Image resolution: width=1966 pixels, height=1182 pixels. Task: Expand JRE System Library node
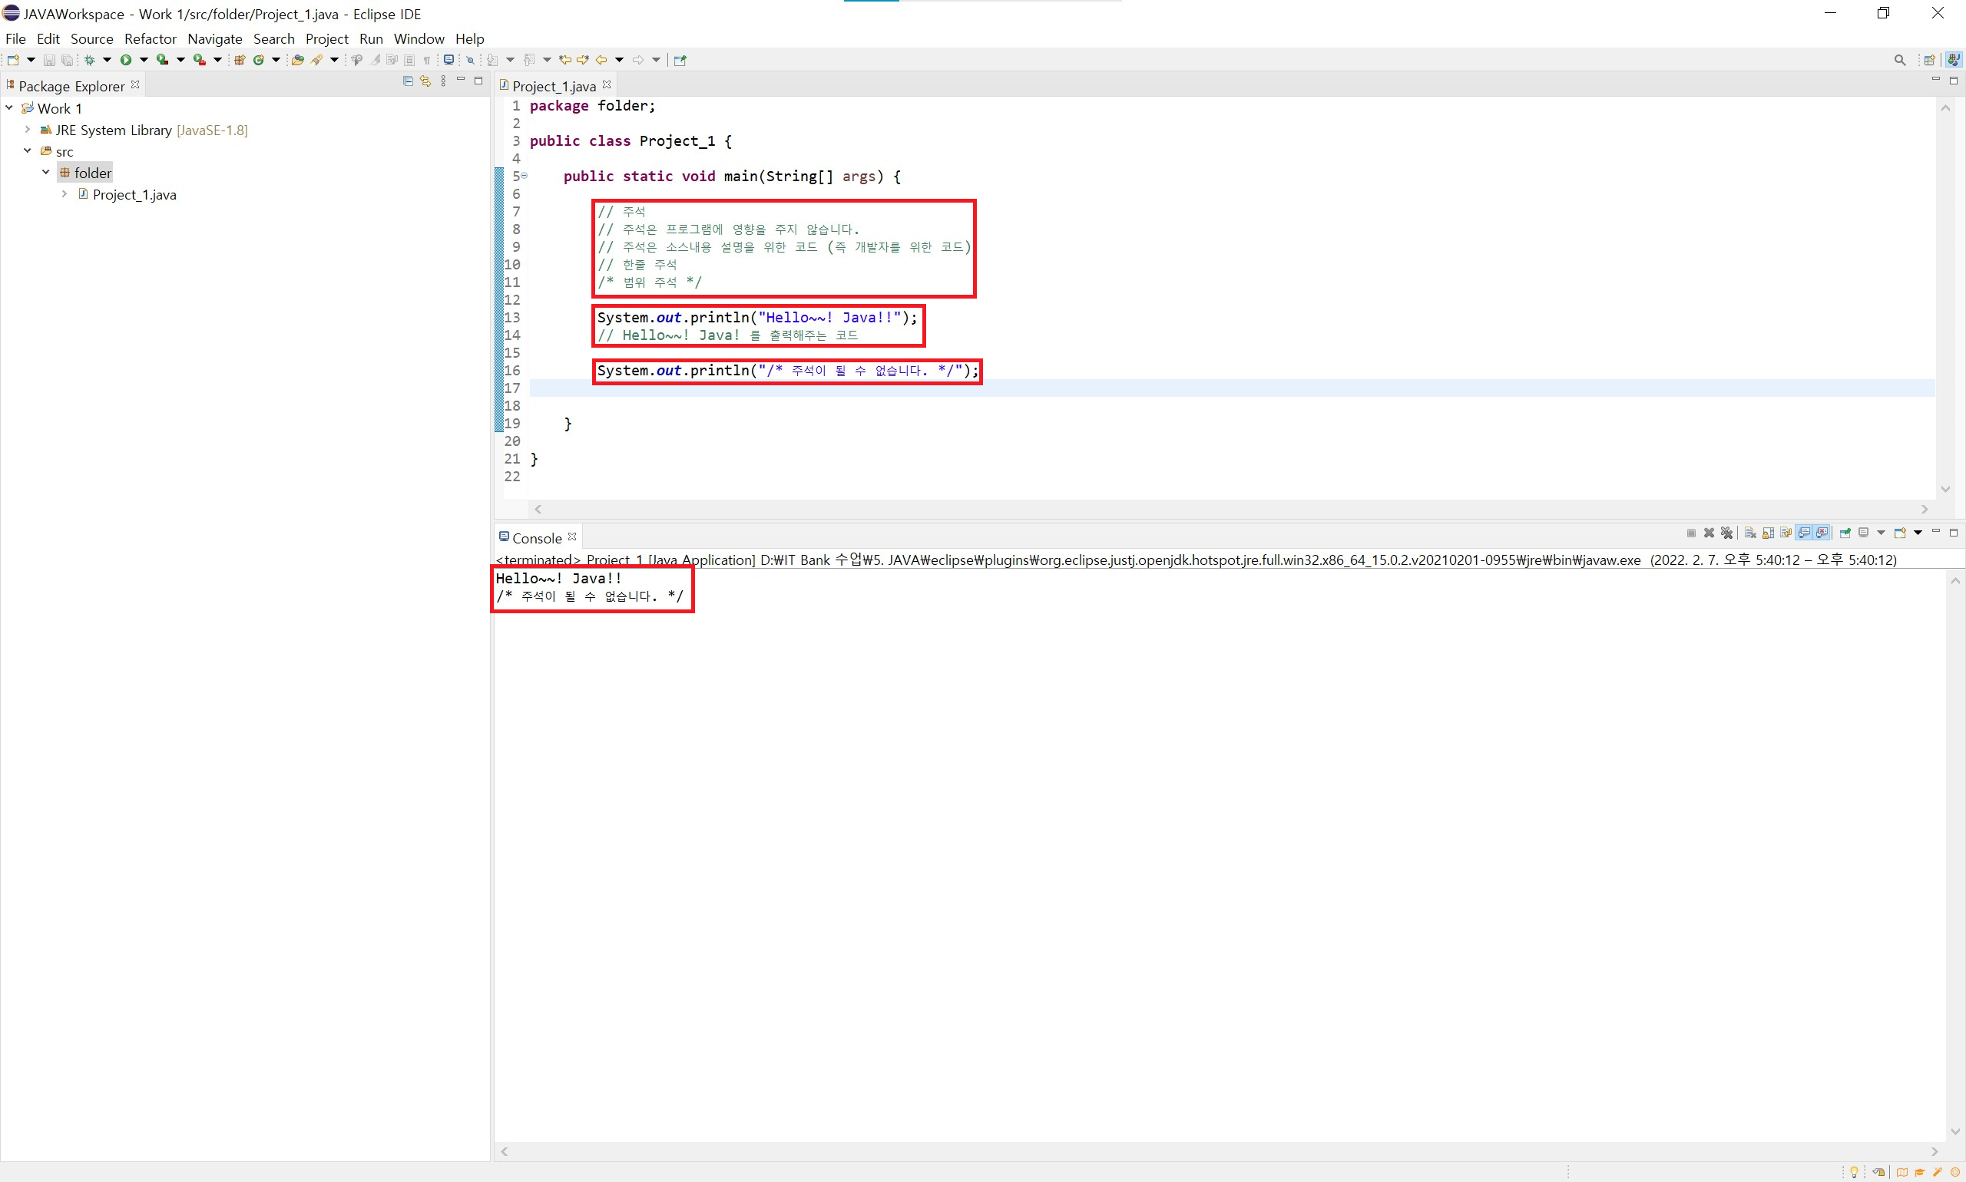[x=27, y=129]
